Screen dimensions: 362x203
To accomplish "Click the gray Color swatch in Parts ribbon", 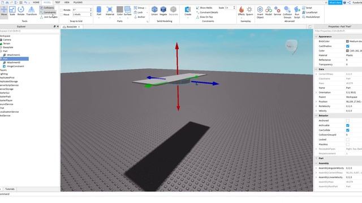I will click(x=119, y=10).
